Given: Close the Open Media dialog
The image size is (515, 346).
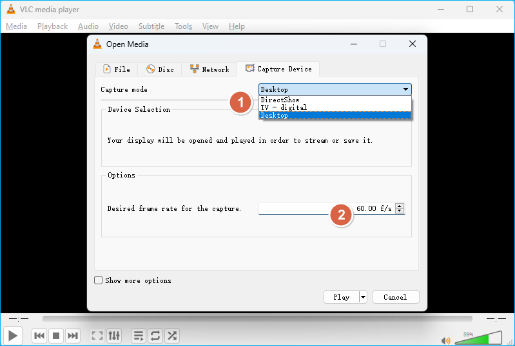Looking at the screenshot, I should (x=413, y=44).
